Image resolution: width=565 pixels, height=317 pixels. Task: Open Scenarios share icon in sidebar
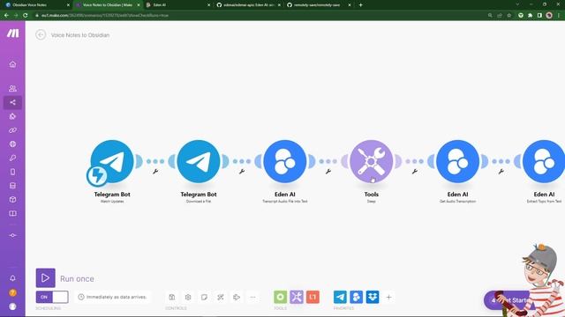pyautogui.click(x=12, y=102)
